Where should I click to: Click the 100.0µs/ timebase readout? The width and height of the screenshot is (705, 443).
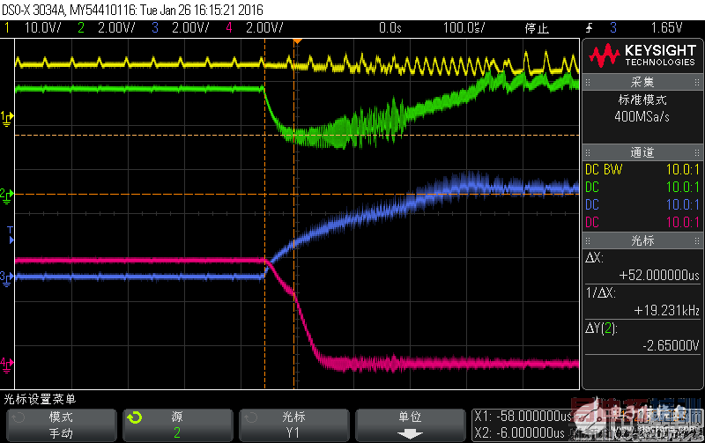(464, 28)
